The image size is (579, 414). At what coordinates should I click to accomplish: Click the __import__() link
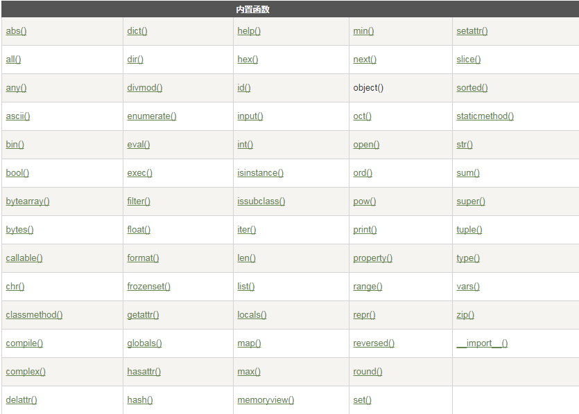point(482,343)
